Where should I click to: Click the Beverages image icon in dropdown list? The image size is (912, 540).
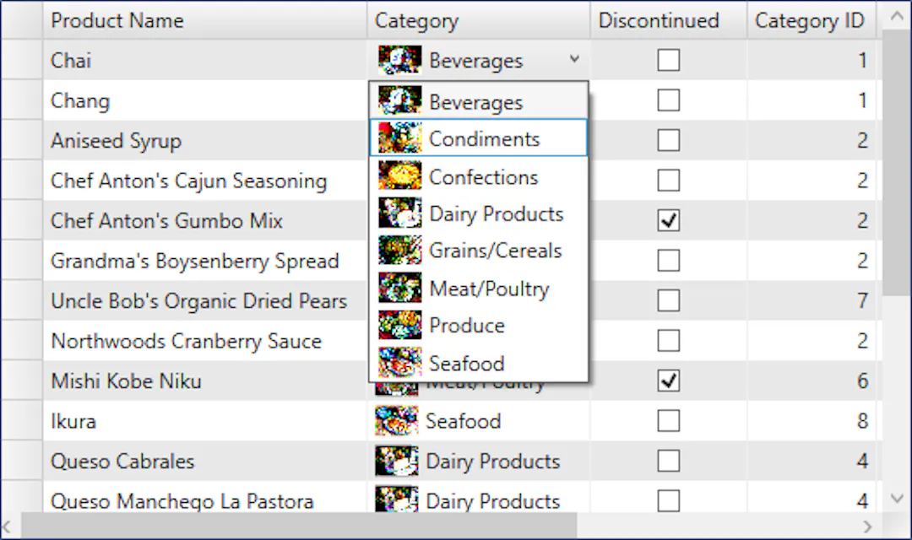(x=400, y=101)
